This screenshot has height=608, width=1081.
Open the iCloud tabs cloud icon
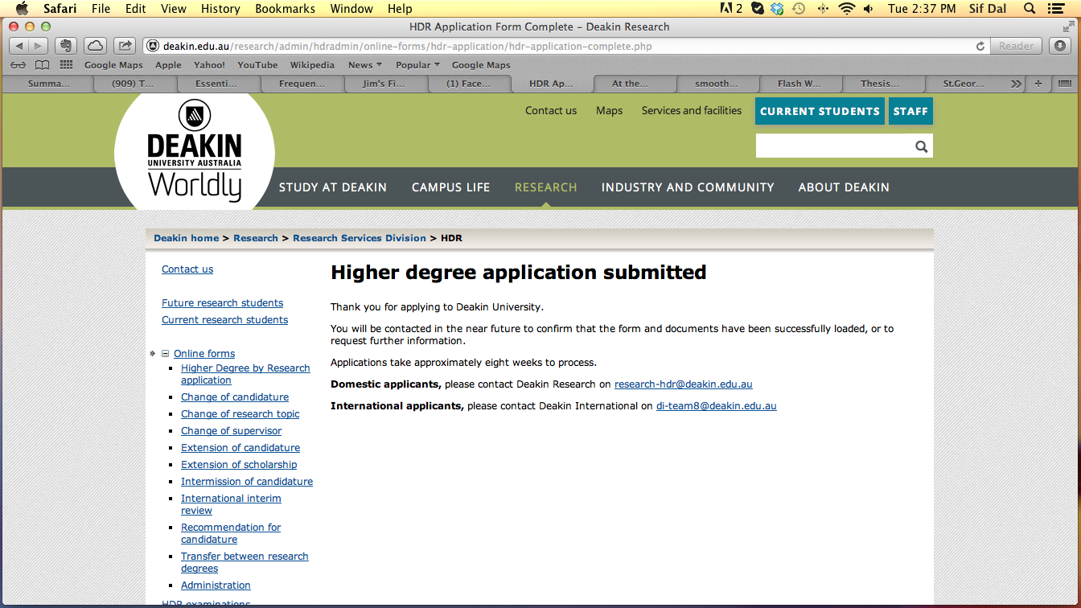coord(95,46)
